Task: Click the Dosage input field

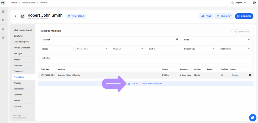Action: point(57,49)
